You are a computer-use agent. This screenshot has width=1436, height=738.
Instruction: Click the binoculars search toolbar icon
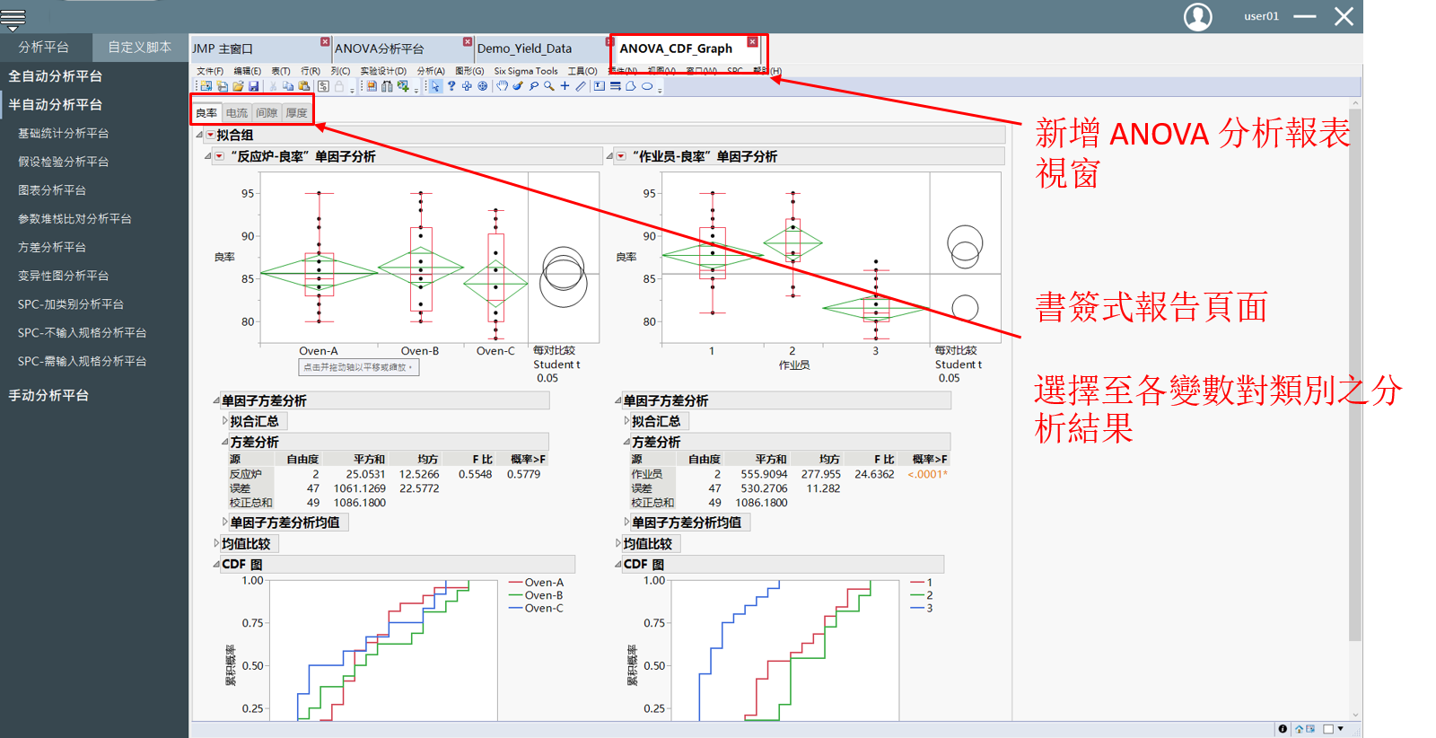387,86
